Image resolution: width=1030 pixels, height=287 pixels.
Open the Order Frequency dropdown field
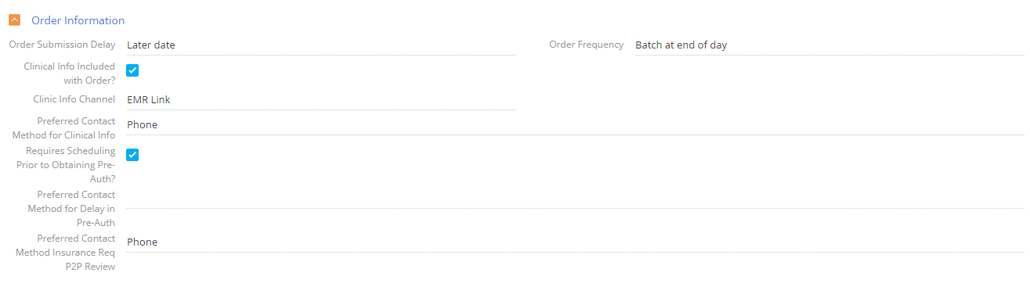tap(829, 45)
